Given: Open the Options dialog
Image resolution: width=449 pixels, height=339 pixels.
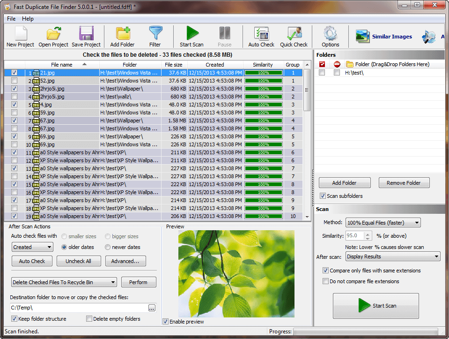Looking at the screenshot, I should (331, 36).
